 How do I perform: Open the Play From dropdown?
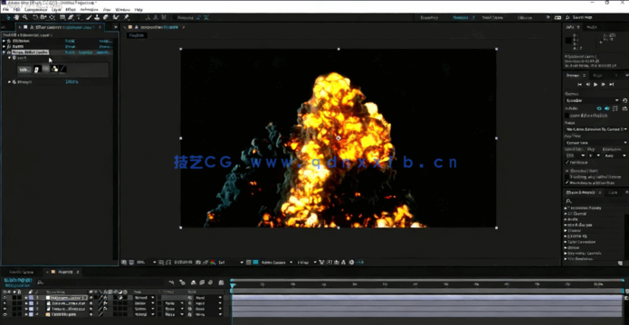(596, 143)
